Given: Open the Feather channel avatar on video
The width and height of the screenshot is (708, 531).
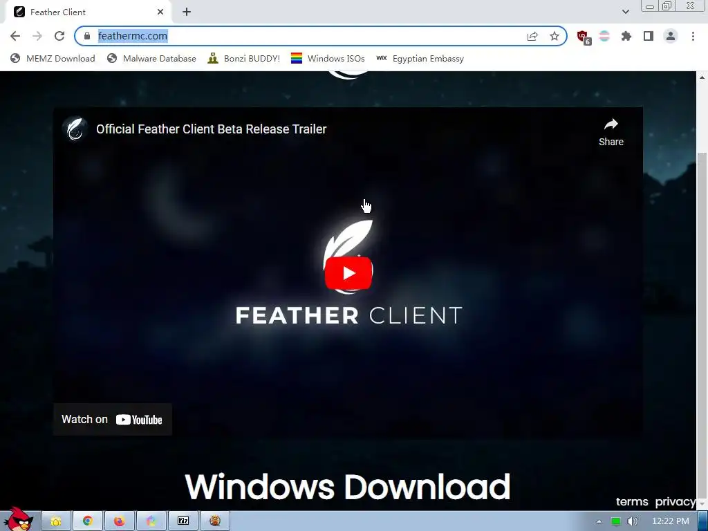Looking at the screenshot, I should 75,129.
